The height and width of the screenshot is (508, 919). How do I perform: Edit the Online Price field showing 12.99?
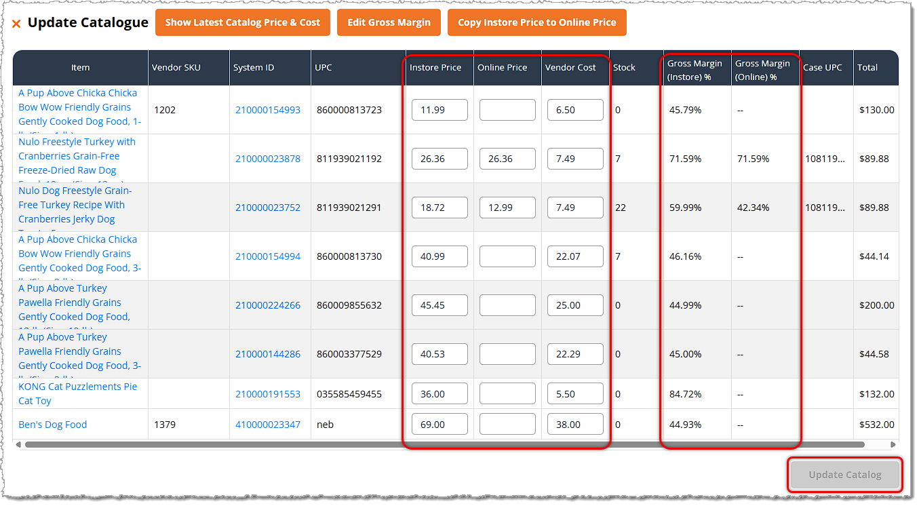[x=507, y=208]
